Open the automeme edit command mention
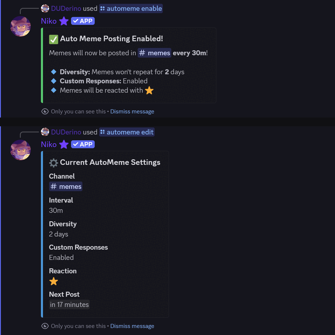335x335 pixels. [x=129, y=132]
